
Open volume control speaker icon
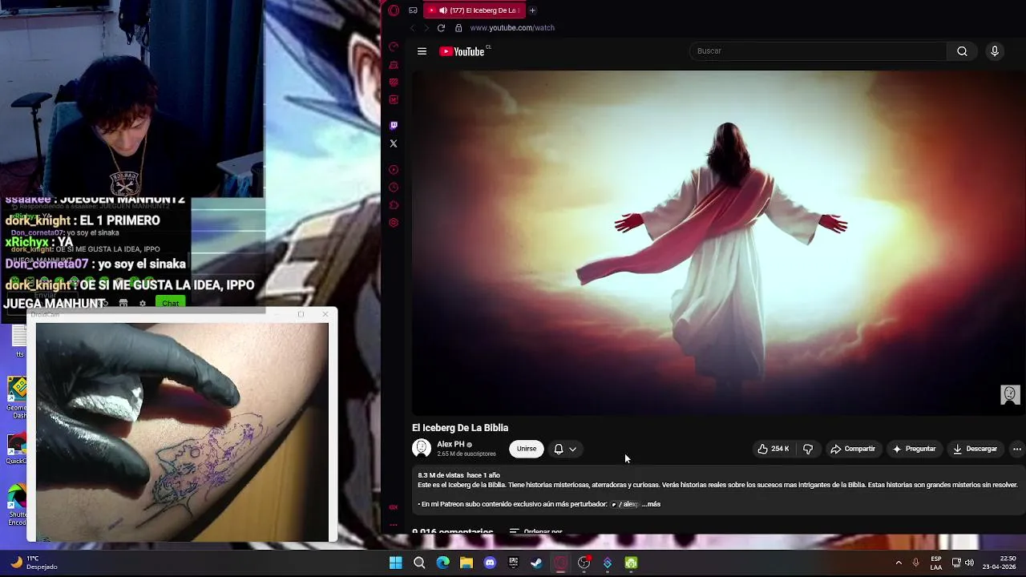point(970,563)
